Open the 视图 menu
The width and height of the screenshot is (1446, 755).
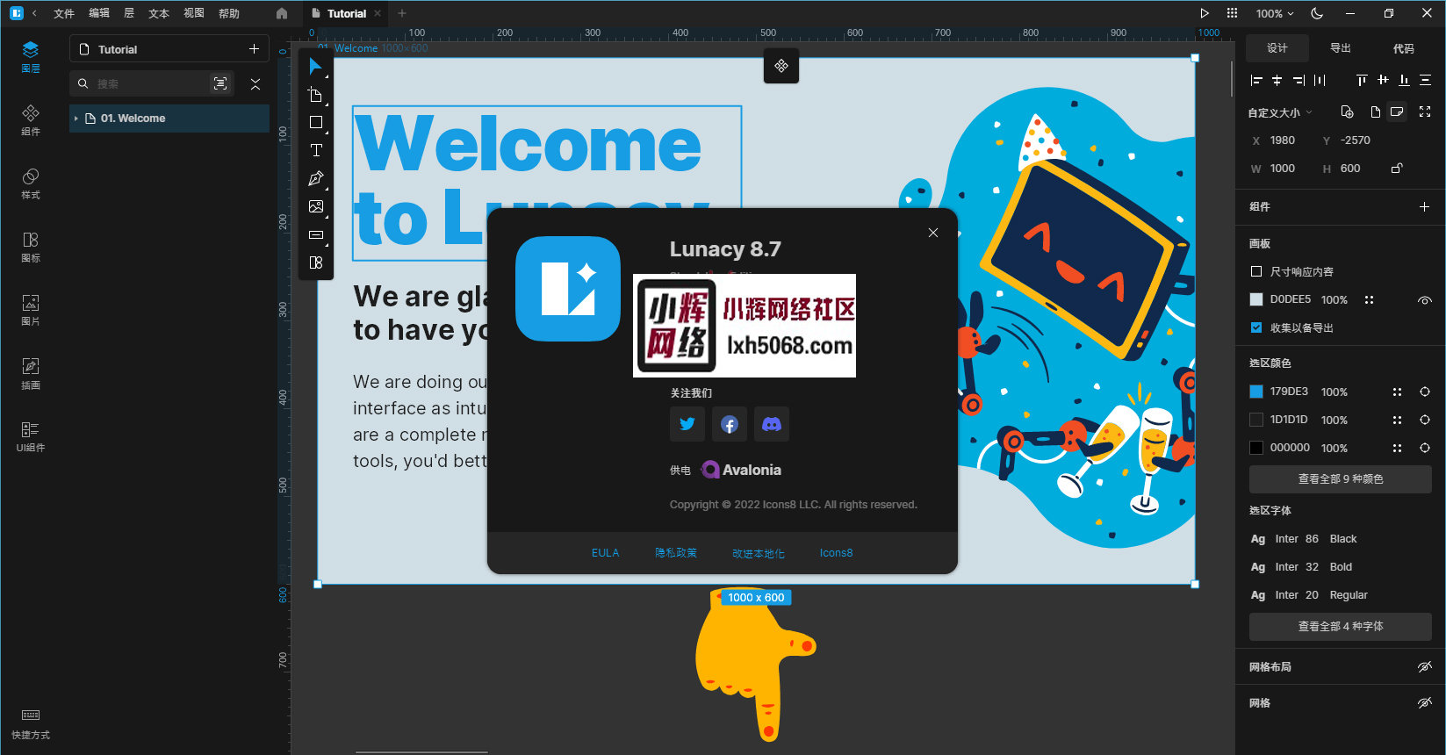(x=194, y=13)
